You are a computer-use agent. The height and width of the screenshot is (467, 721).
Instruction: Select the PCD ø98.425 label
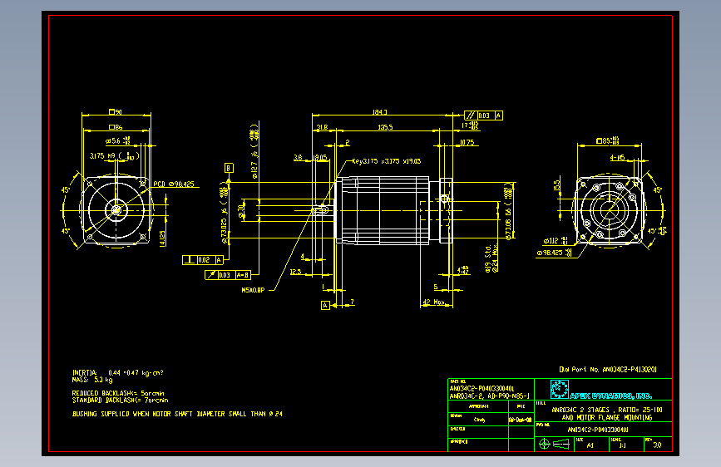(173, 184)
